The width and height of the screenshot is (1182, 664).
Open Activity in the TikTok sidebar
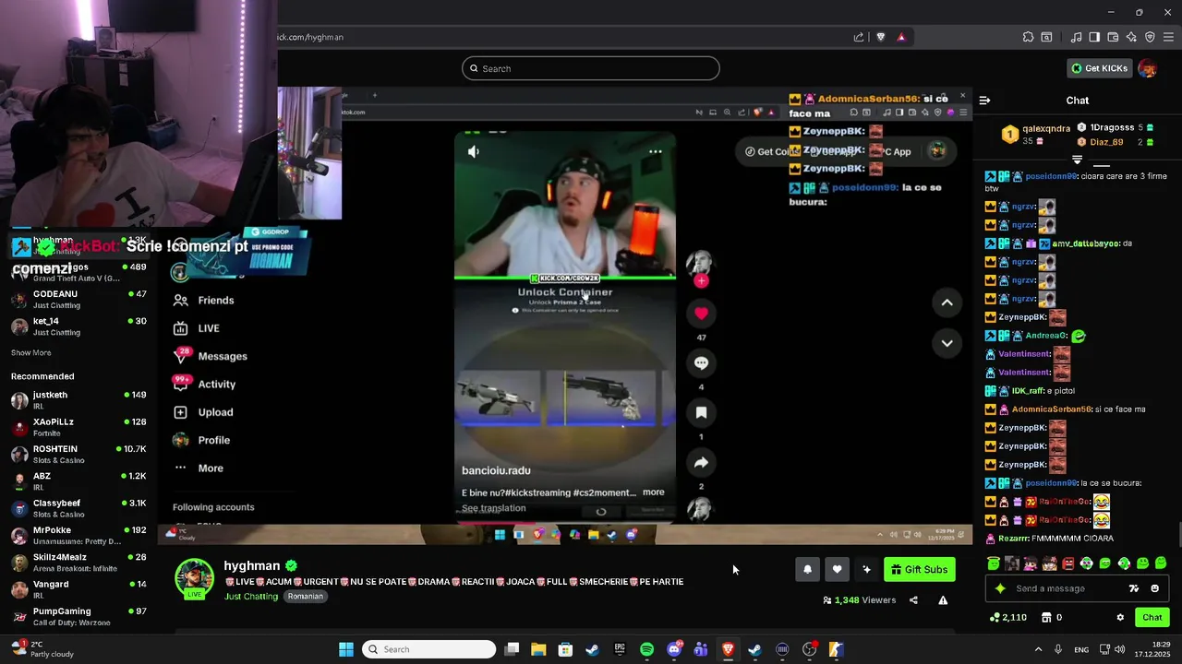(205, 384)
